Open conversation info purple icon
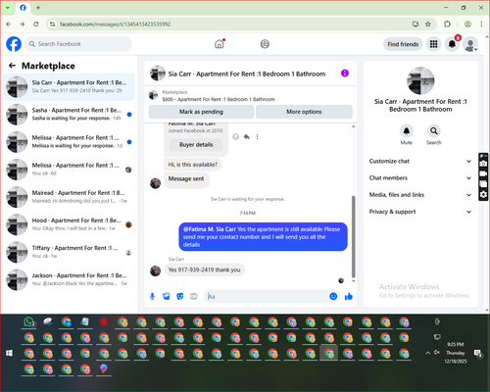This screenshot has height=392, width=490. [x=345, y=73]
